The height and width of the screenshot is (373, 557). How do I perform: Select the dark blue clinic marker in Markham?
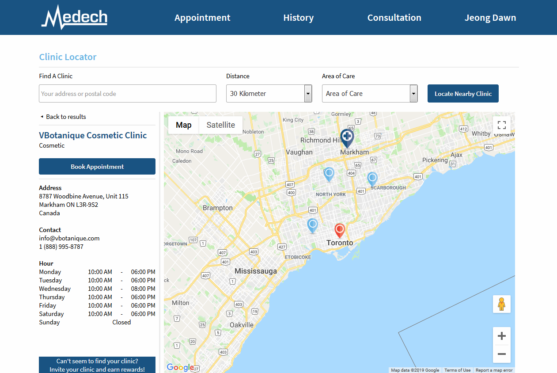(347, 138)
